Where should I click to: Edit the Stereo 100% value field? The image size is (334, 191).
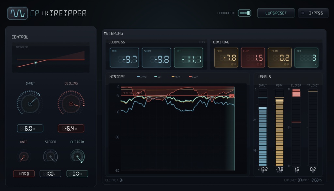(51, 174)
